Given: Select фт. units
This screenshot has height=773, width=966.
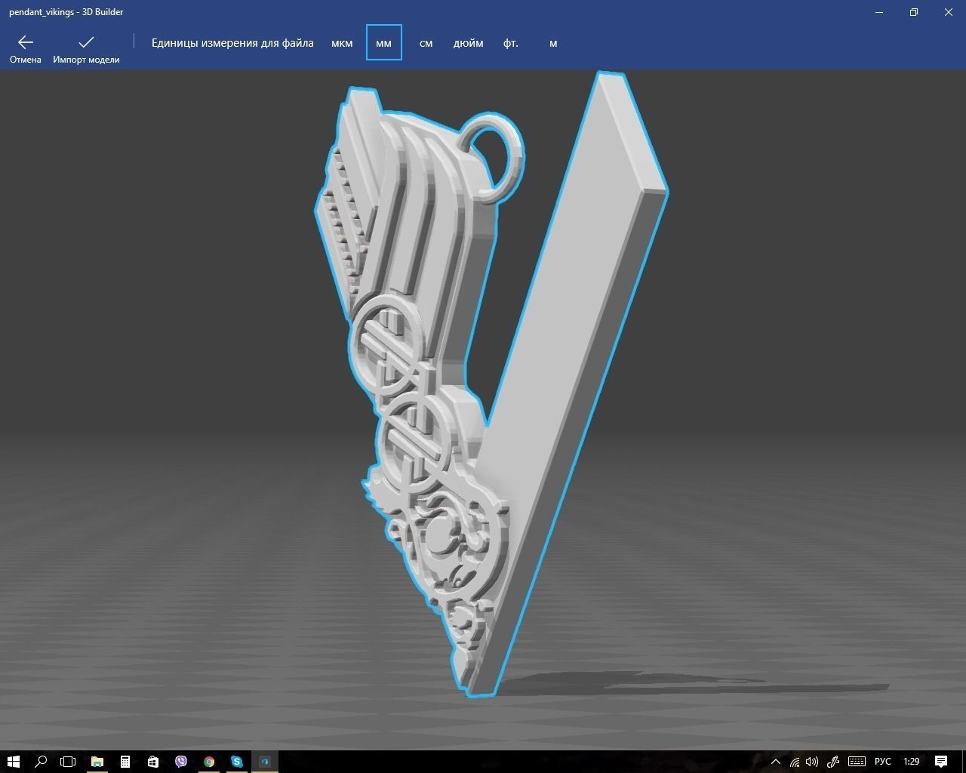Looking at the screenshot, I should [x=511, y=43].
